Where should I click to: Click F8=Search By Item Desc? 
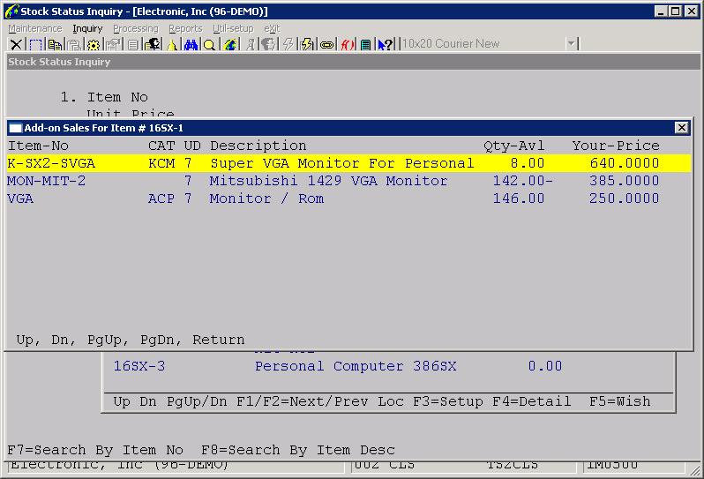tap(298, 450)
